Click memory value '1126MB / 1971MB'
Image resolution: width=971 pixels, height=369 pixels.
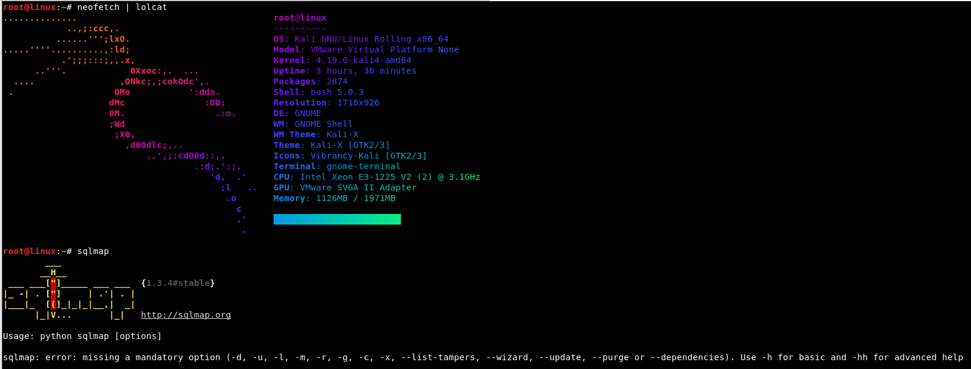point(356,198)
